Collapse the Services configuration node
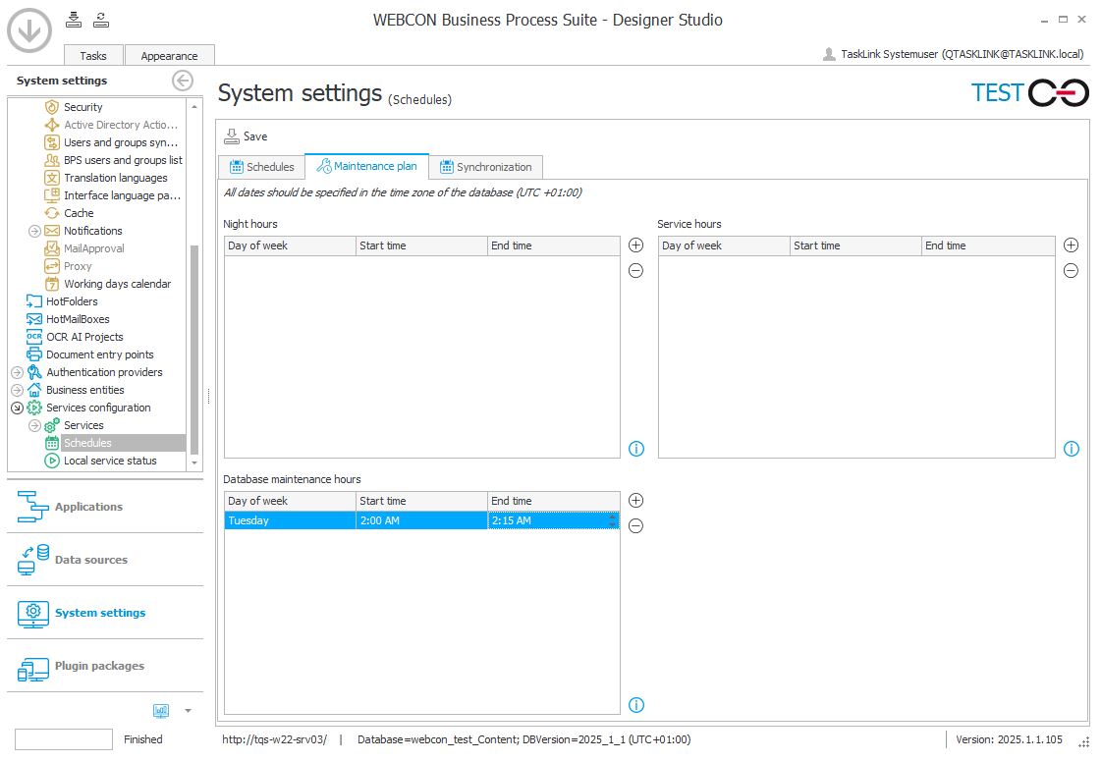This screenshot has height=762, width=1101. coord(17,408)
